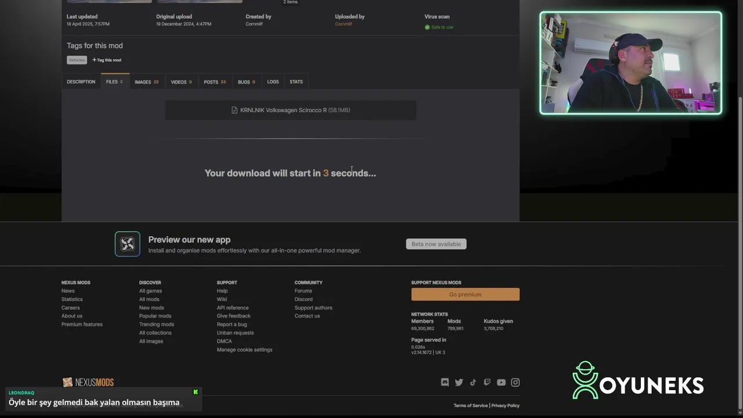Viewport: 743px width, 418px height.
Task: Open the About us link
Action: point(72,316)
